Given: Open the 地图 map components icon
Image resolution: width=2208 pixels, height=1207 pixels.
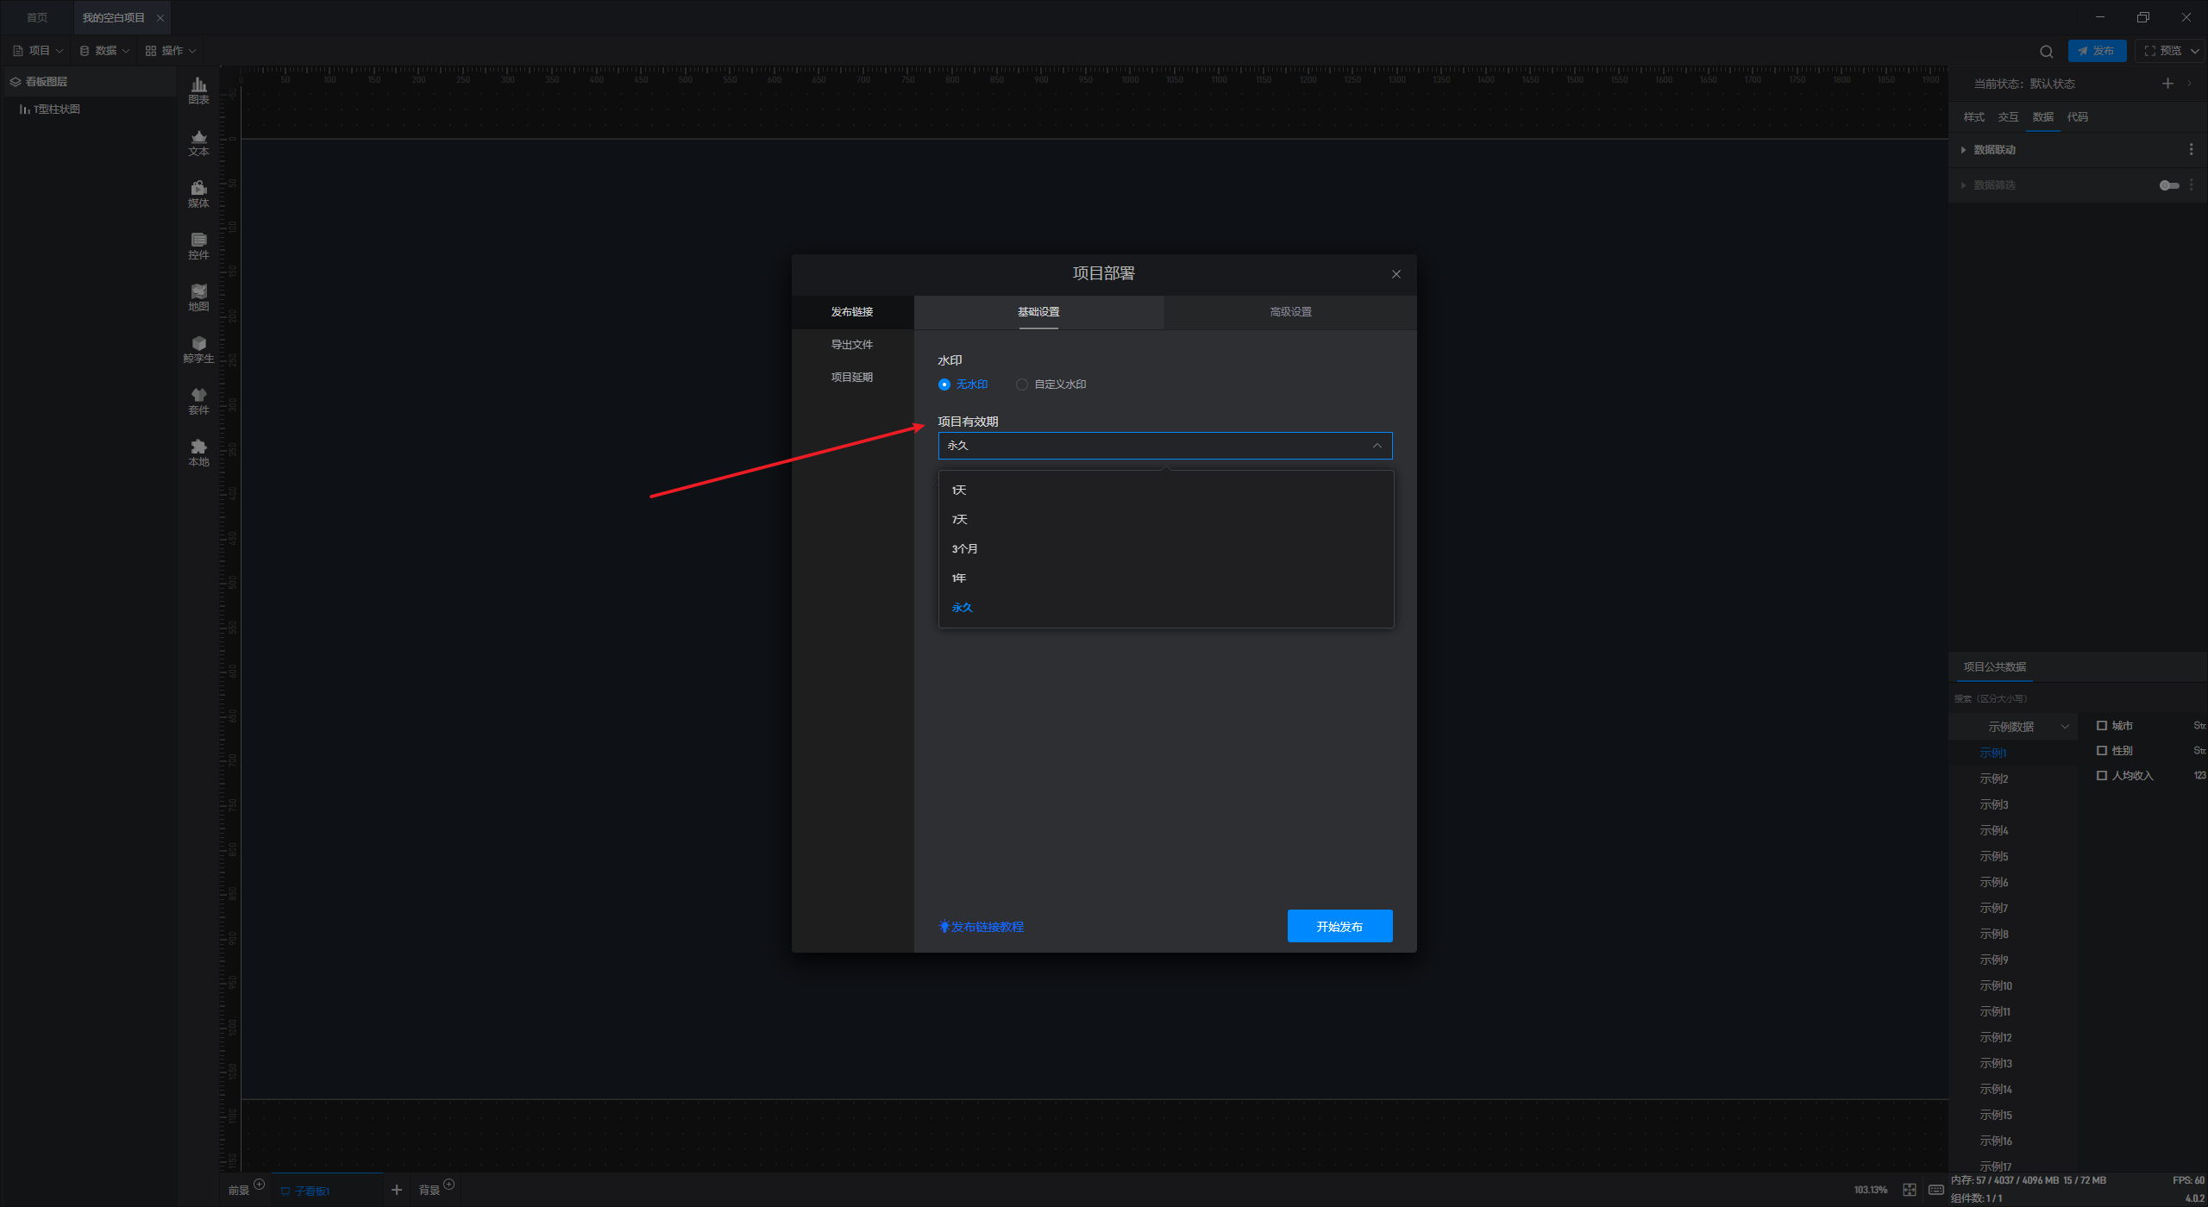Looking at the screenshot, I should coord(198,297).
